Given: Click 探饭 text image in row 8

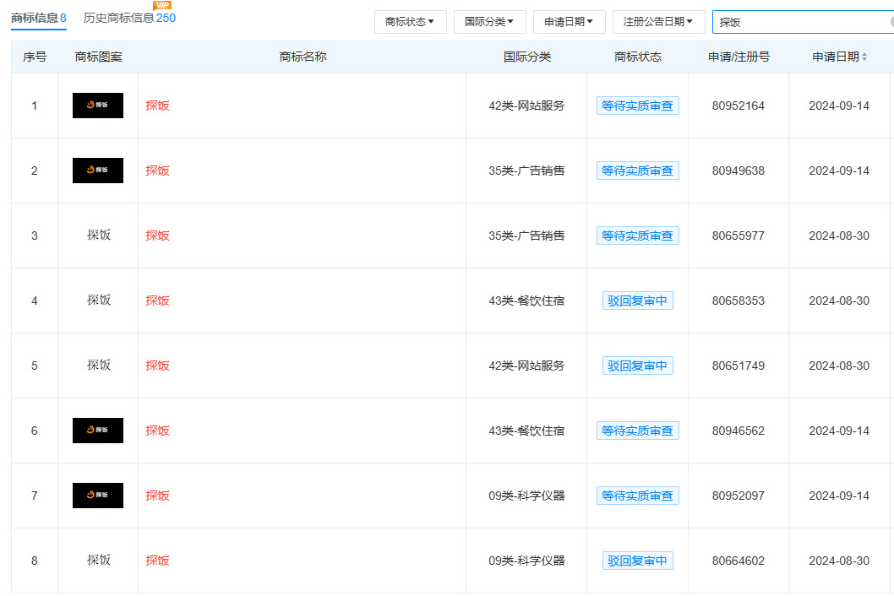Looking at the screenshot, I should tap(99, 560).
